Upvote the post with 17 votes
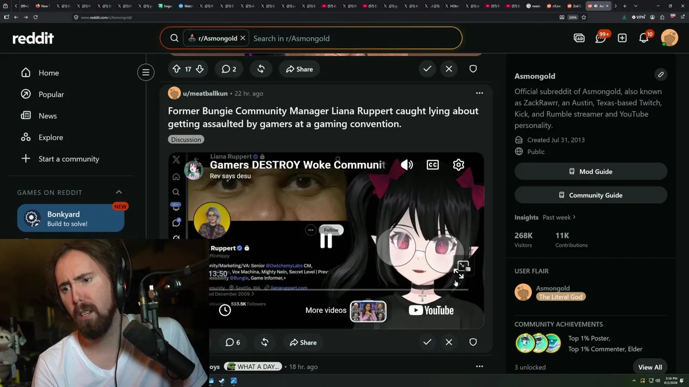The height and width of the screenshot is (387, 689). pos(177,69)
